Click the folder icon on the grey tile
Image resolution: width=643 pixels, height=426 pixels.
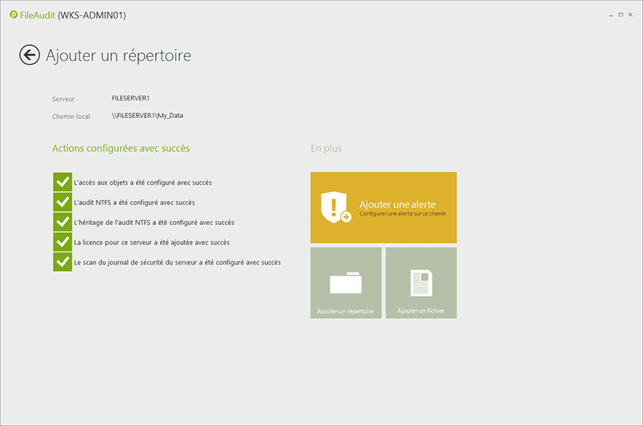[x=346, y=283]
